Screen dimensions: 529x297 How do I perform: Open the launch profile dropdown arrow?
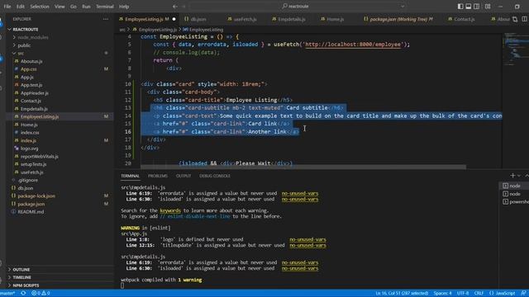(x=519, y=176)
